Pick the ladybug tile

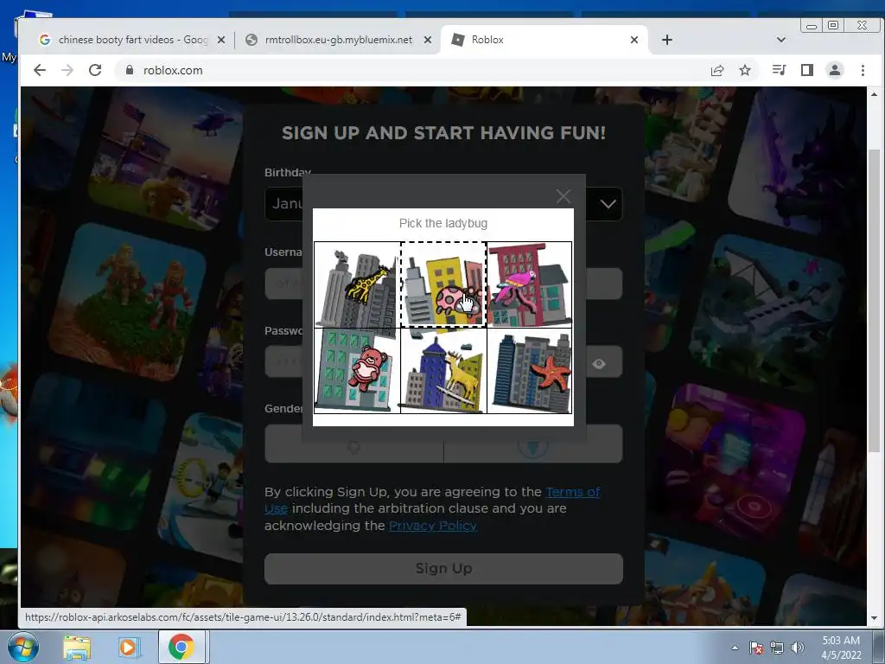[x=443, y=284]
